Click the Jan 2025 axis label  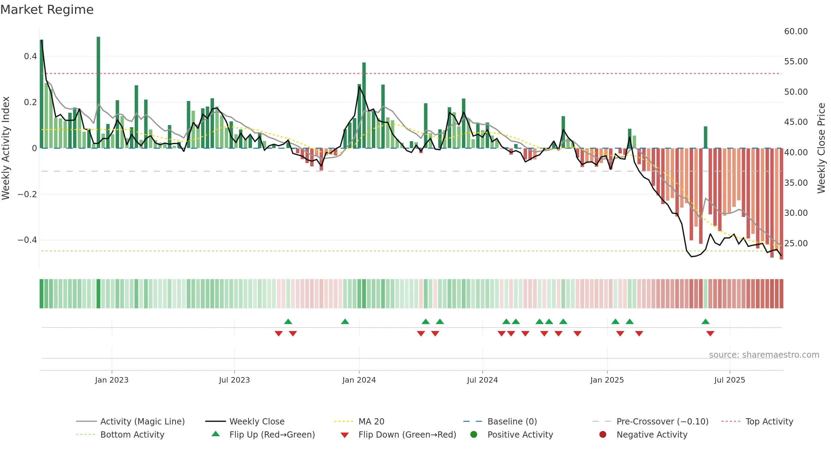point(607,380)
